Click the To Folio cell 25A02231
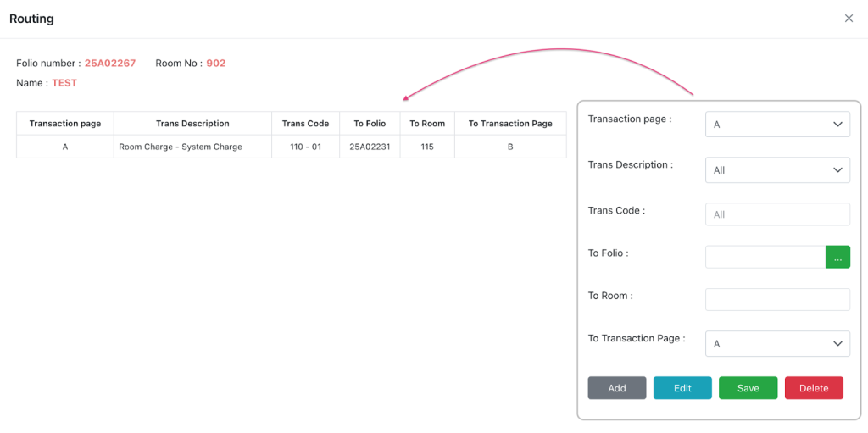Viewport: 868px width, 433px height. [x=370, y=147]
